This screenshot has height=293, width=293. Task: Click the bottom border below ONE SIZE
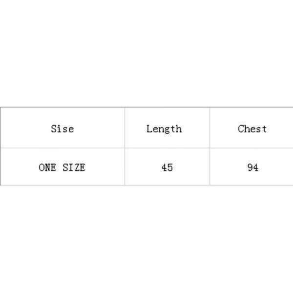[x=62, y=185]
